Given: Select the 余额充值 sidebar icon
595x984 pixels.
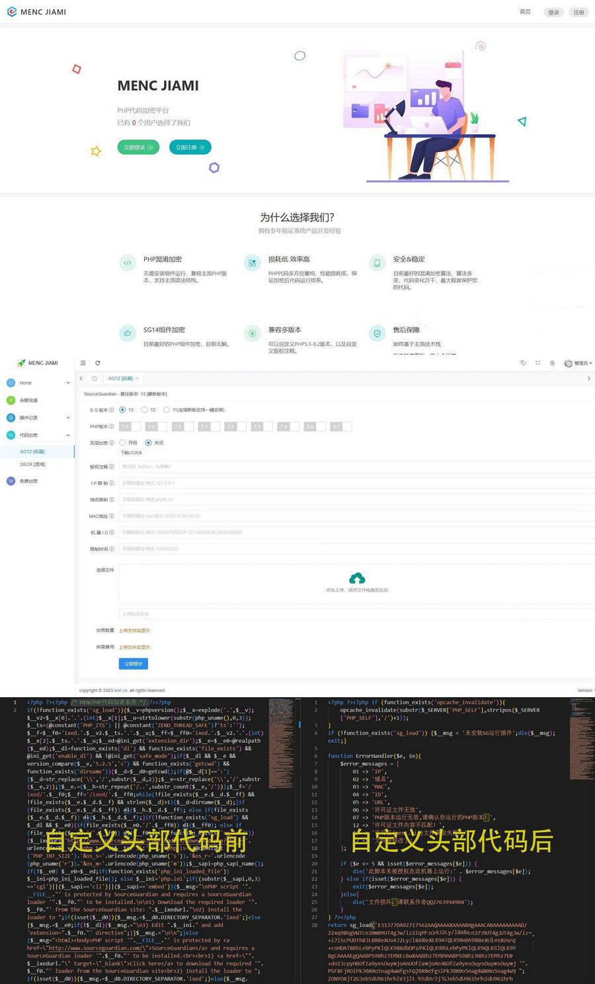Looking at the screenshot, I should (x=10, y=400).
